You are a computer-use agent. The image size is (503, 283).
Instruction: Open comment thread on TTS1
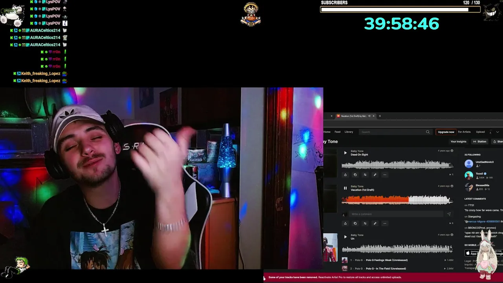coord(471,205)
